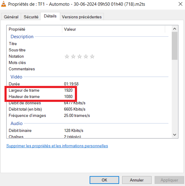Click the 25.00 trames/s value
The width and height of the screenshot is (185, 186).
point(77,115)
